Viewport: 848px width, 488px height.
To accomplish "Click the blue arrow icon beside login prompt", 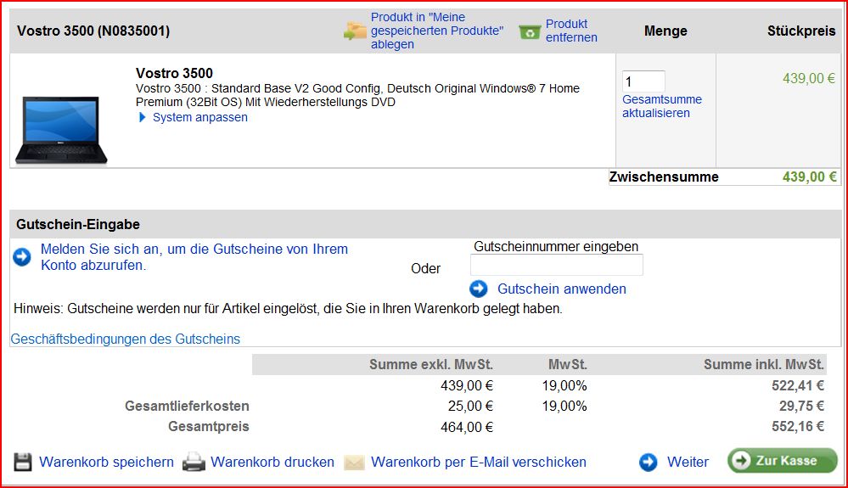I will click(22, 256).
